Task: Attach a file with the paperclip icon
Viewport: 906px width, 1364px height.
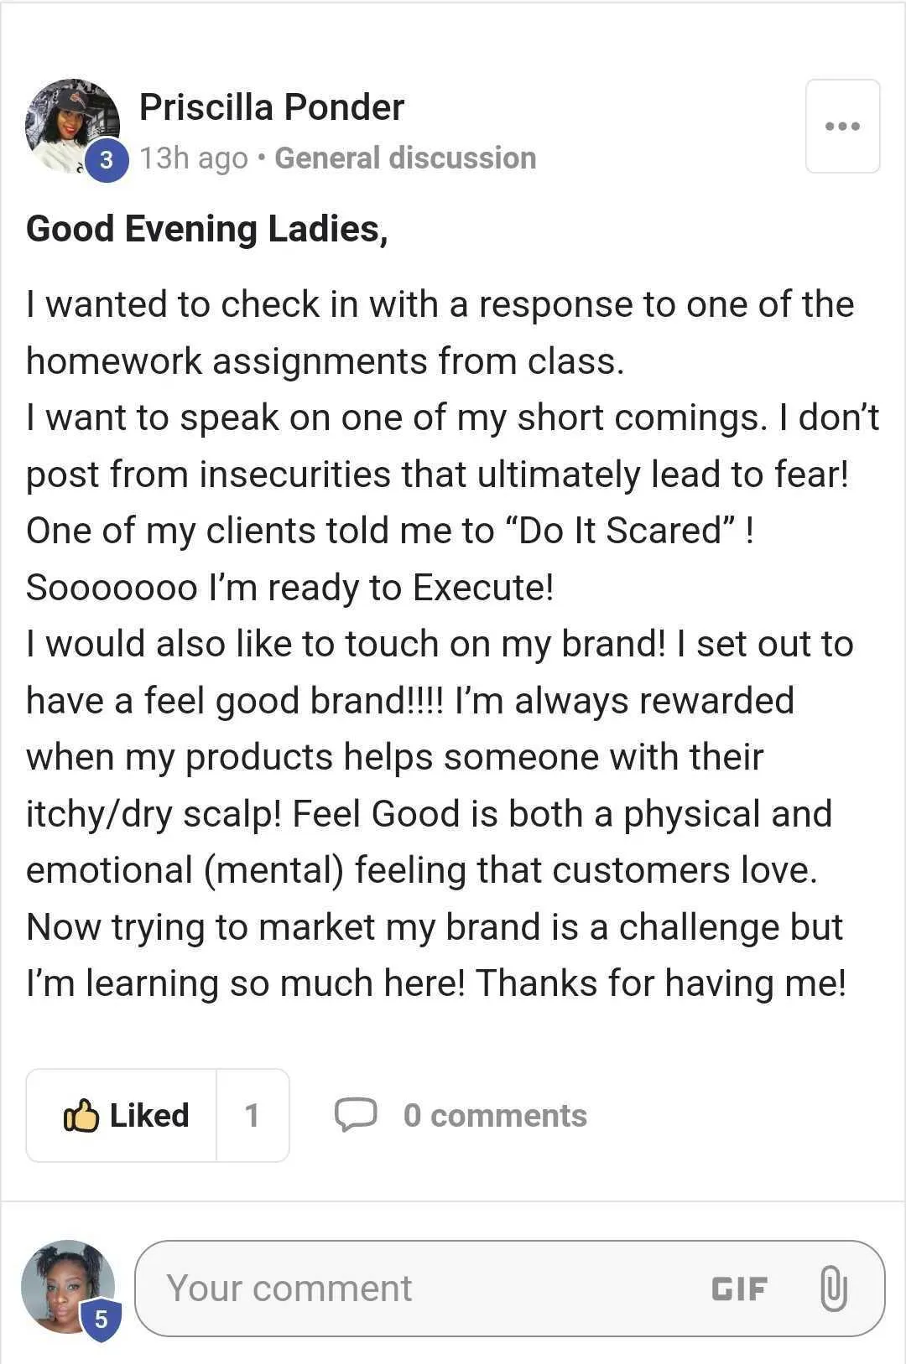Action: (x=833, y=1289)
